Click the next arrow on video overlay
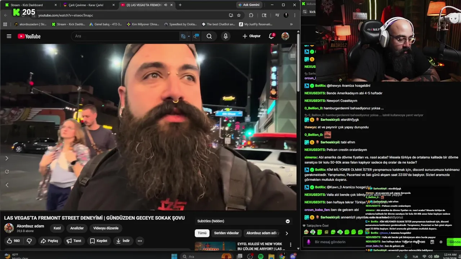Viewport: 461px width, 259px height. coord(7,158)
